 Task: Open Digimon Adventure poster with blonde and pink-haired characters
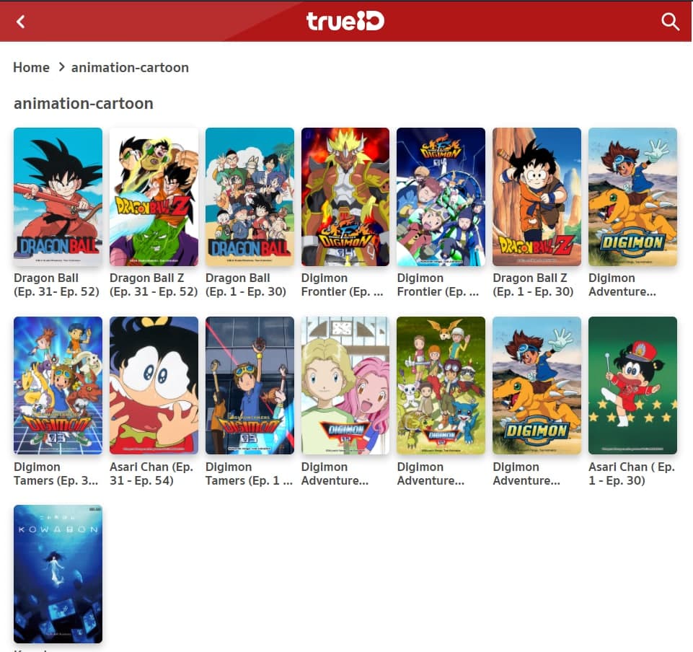(345, 385)
